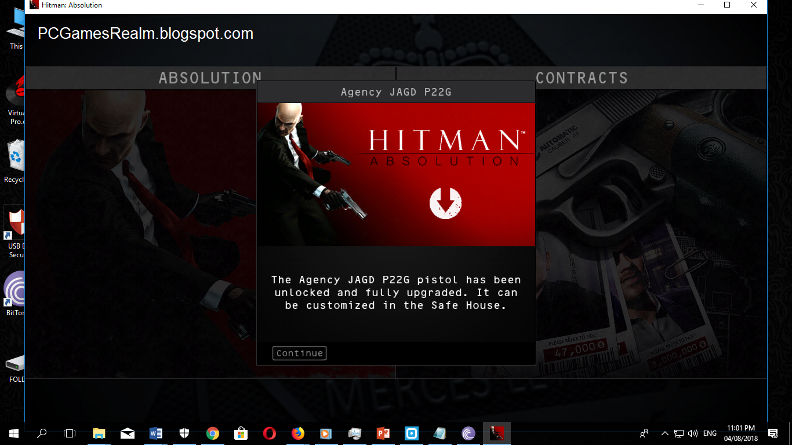792x445 pixels.
Task: Launch PowerPoint from the taskbar
Action: 383,433
